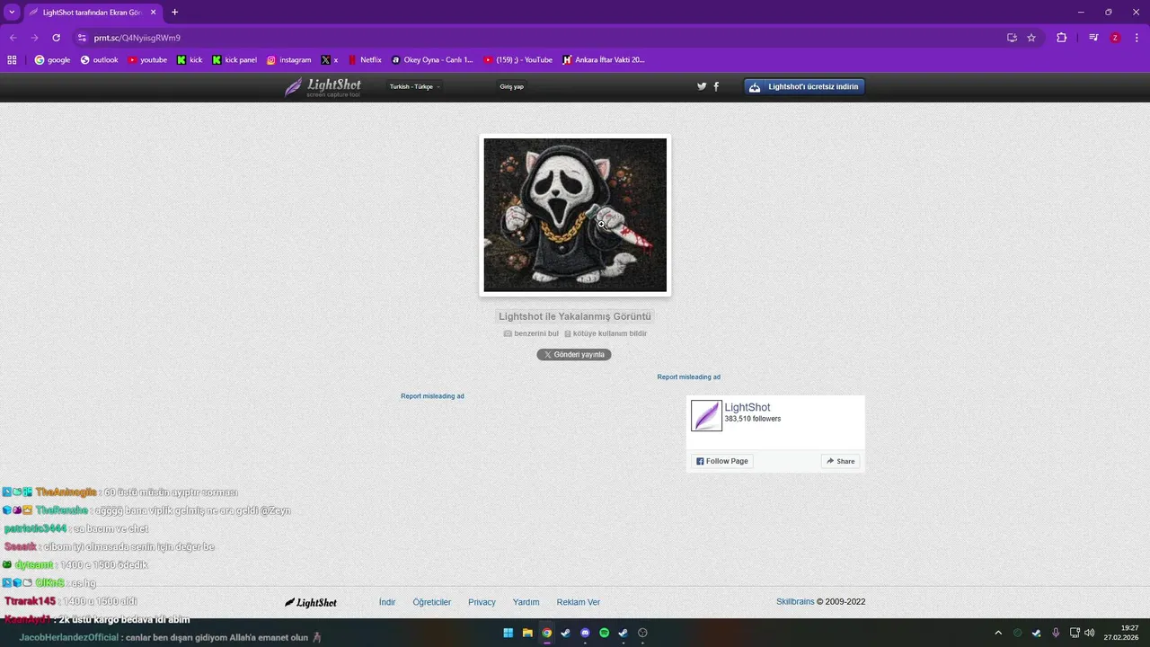Open a new browser tab
The image size is (1150, 647).
point(174,13)
